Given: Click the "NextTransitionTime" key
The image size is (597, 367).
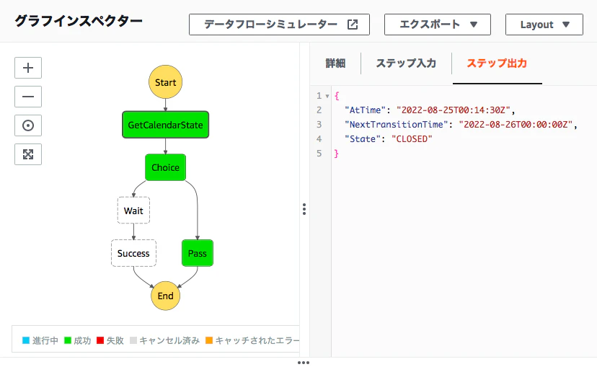Looking at the screenshot, I should tap(397, 125).
